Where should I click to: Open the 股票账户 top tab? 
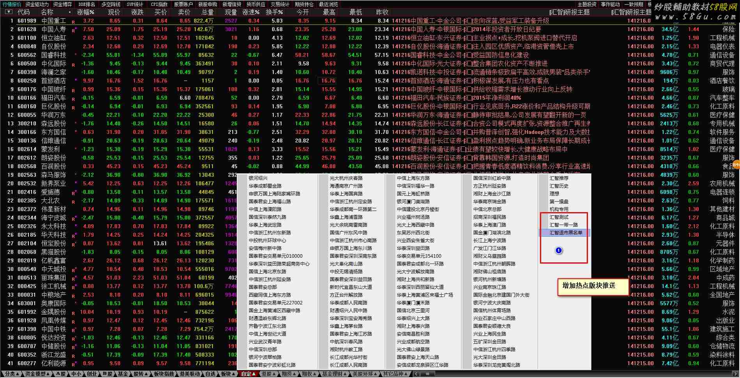click(184, 4)
